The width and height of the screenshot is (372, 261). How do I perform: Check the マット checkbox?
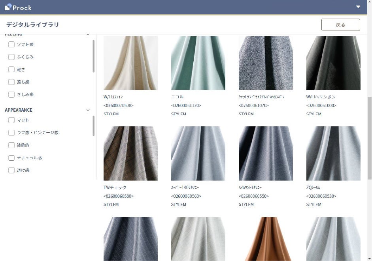point(11,120)
